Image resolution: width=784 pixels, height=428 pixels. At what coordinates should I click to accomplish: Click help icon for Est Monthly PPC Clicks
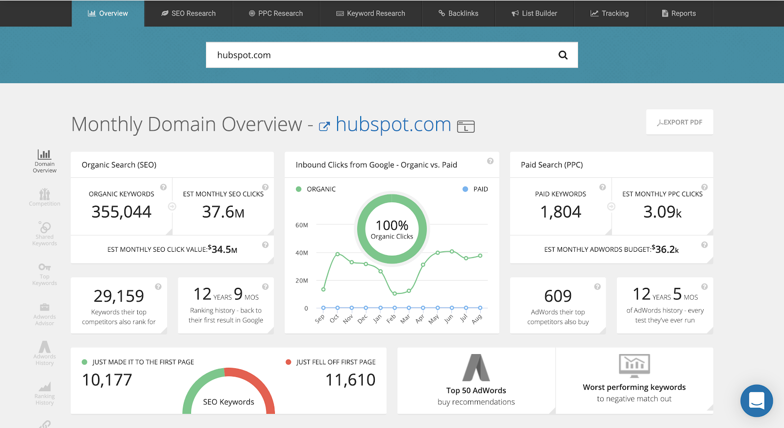click(704, 187)
